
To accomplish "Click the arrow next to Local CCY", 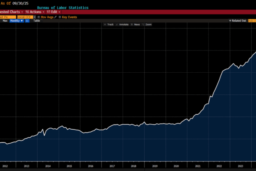I will point(34,17).
